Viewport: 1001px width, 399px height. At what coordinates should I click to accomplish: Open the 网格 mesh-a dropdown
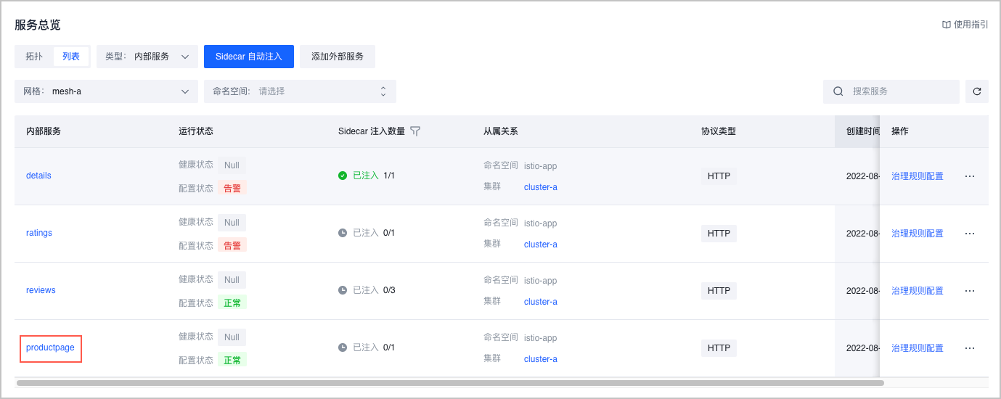pyautogui.click(x=106, y=91)
